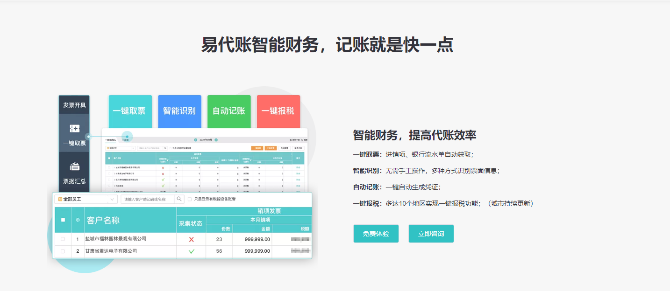Click the 免费体验 button
This screenshot has height=291, width=670.
point(376,234)
